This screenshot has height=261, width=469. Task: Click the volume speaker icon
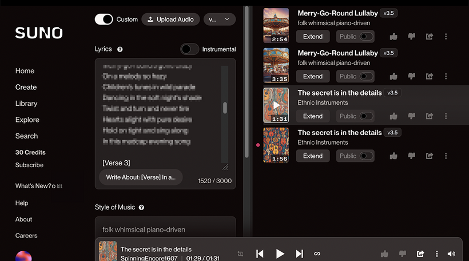[x=451, y=254]
